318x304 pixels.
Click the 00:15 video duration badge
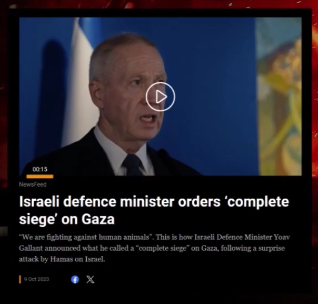(39, 169)
